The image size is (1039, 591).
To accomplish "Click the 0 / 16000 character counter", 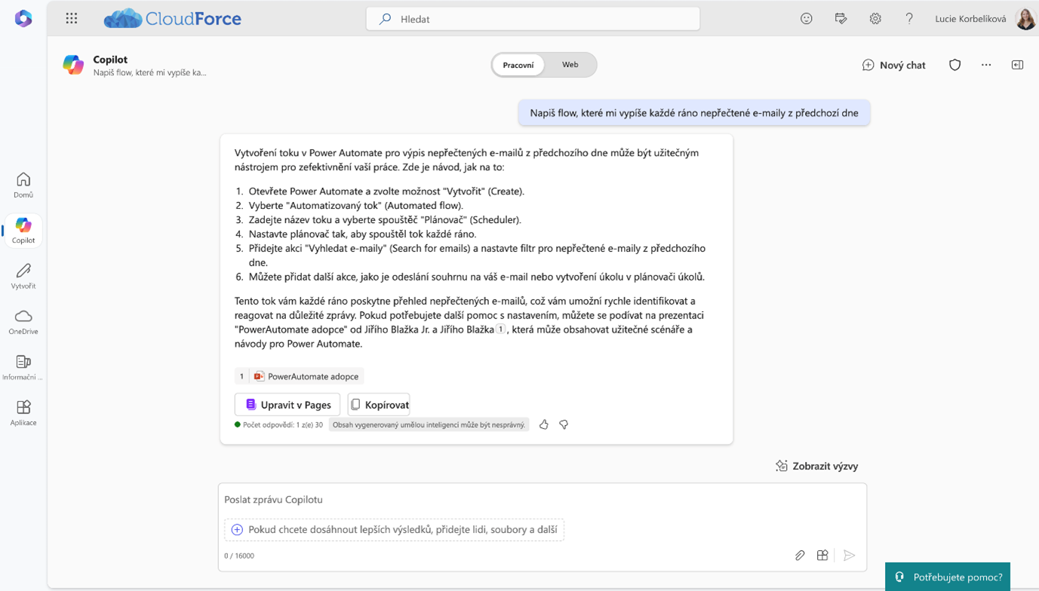I will point(239,556).
